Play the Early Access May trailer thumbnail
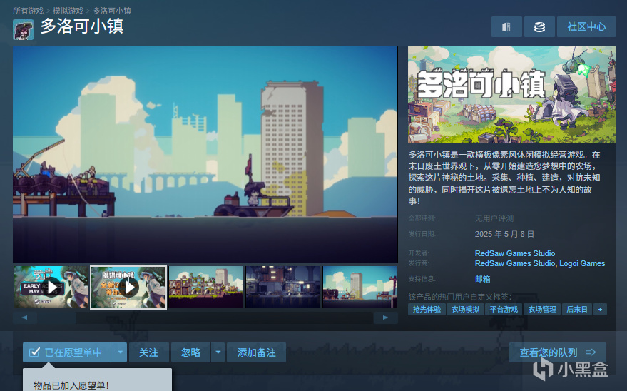 point(51,287)
